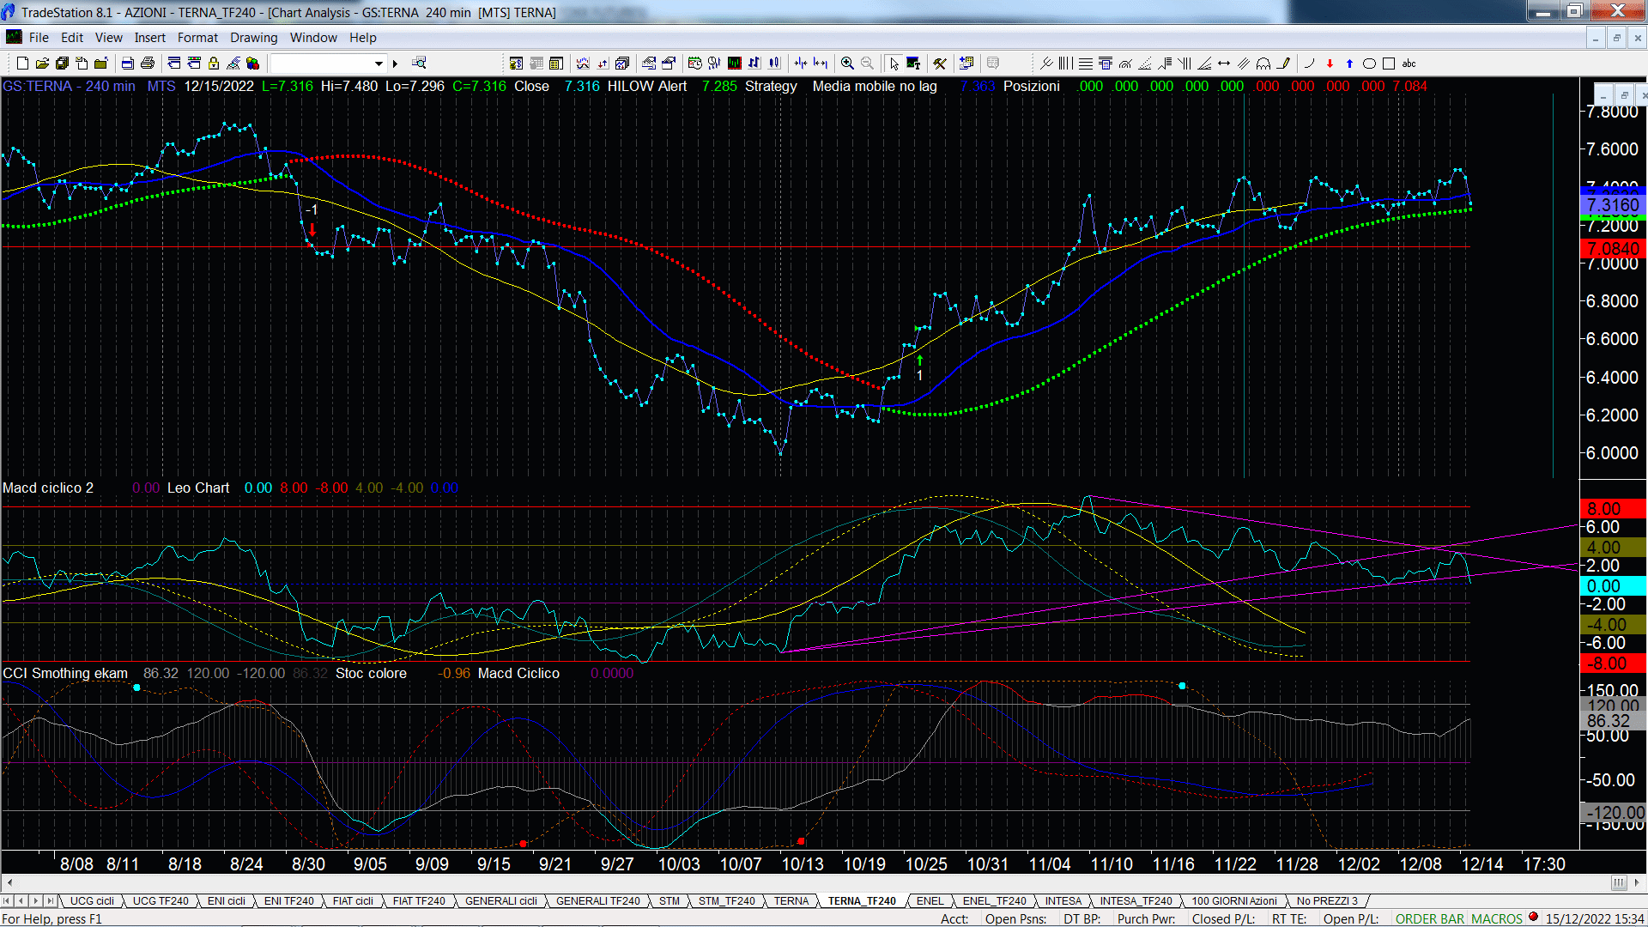1648x927 pixels.
Task: Click the toolbar command input field
Action: click(322, 64)
